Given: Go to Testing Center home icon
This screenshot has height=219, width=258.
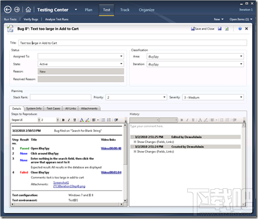Looking at the screenshot, I should (x=28, y=10).
